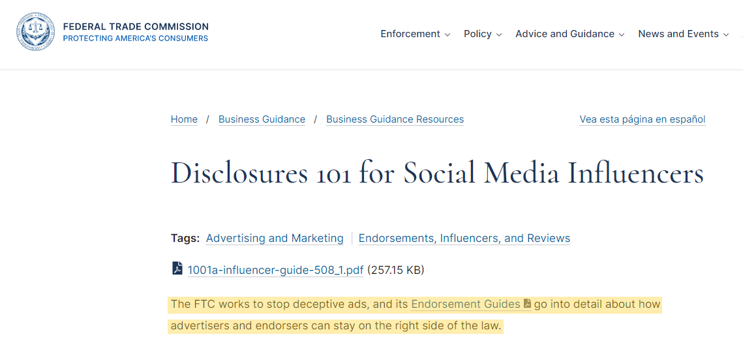Viewport: 743px width, 345px height.
Task: Click the PDF file icon beside 1001a-influencer-guide
Action: [x=177, y=268]
